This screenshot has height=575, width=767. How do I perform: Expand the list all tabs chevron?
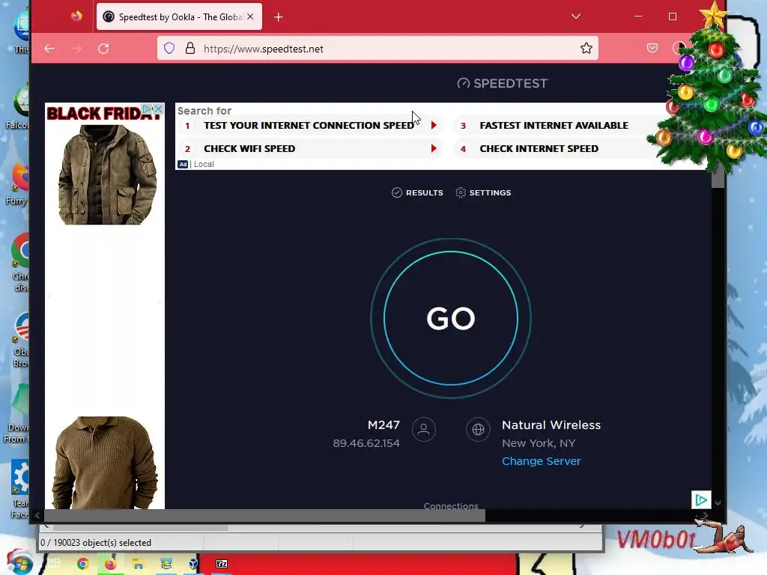576,16
